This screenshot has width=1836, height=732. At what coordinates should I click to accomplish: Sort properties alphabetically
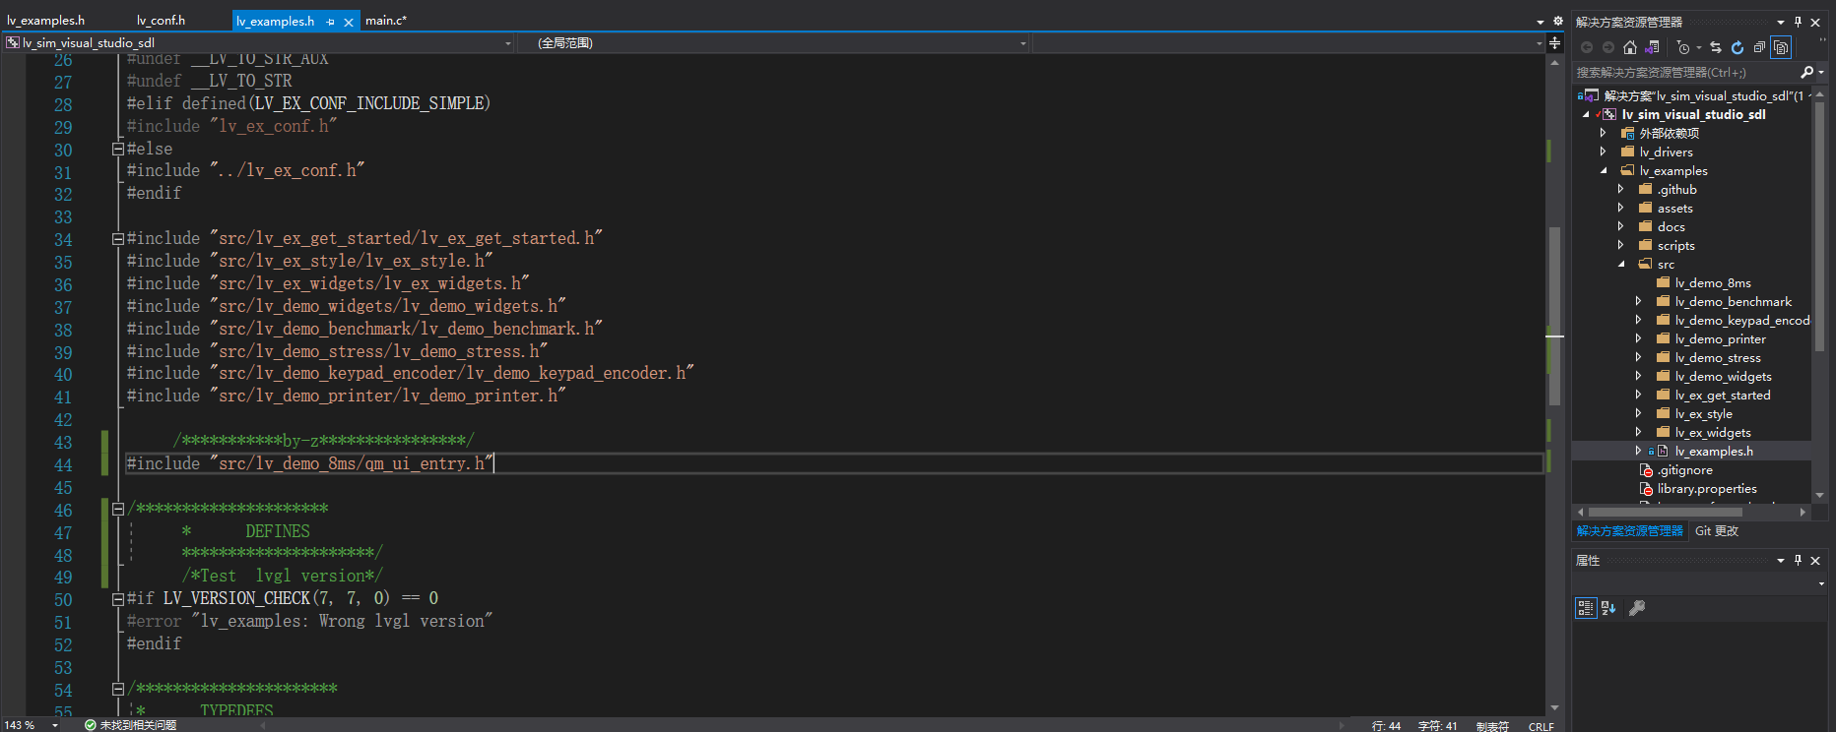coord(1608,608)
